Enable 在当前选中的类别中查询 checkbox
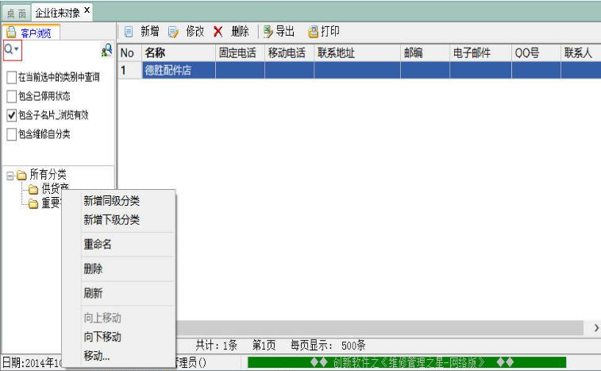The image size is (601, 371). click(11, 78)
